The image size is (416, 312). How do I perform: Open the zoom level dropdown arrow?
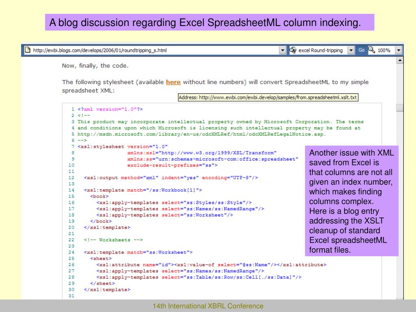point(399,50)
